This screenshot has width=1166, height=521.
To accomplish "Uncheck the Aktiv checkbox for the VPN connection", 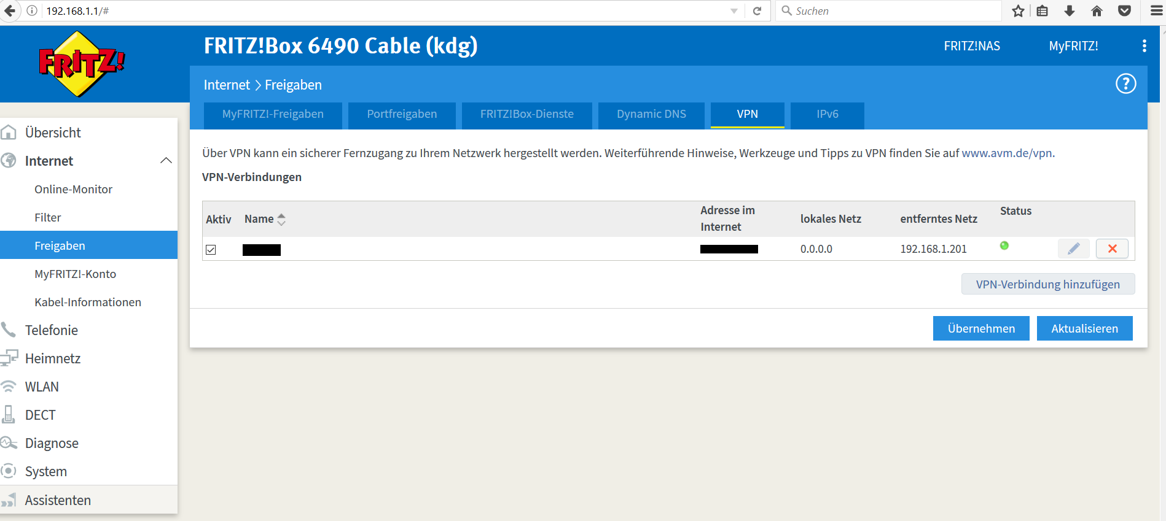I will pos(211,250).
